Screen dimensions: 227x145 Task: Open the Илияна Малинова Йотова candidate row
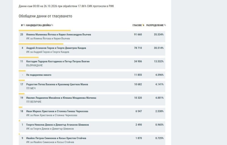pos(92,37)
